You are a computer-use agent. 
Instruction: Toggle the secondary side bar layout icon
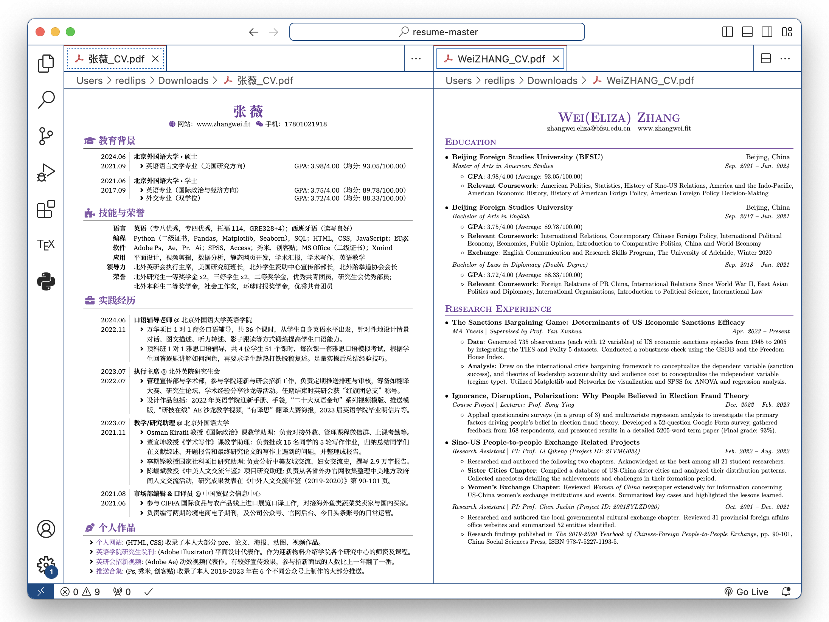[767, 32]
